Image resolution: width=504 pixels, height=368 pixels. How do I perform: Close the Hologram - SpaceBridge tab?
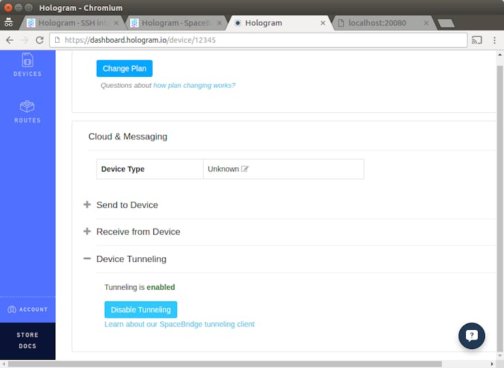click(x=219, y=23)
